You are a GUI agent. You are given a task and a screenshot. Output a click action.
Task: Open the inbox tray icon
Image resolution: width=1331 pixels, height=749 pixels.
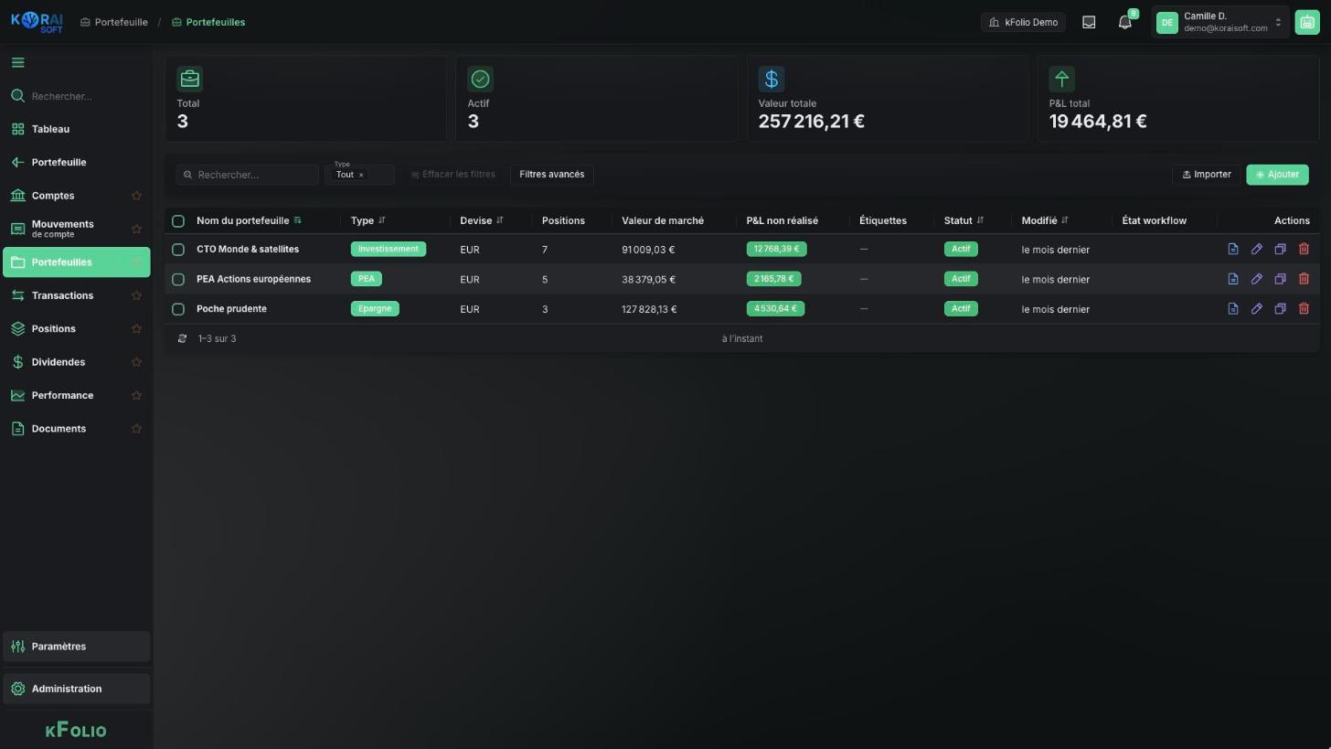tap(1089, 22)
